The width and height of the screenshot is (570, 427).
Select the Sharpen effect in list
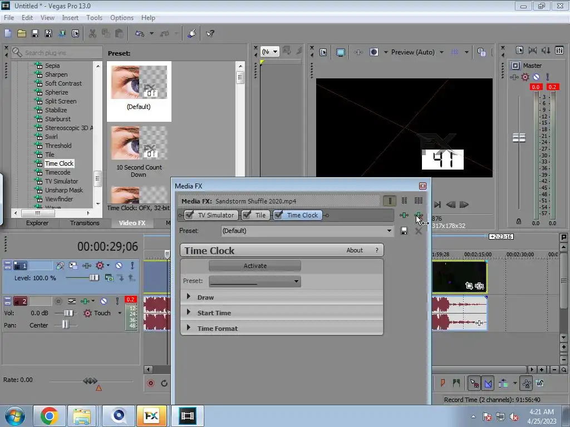pyautogui.click(x=56, y=75)
